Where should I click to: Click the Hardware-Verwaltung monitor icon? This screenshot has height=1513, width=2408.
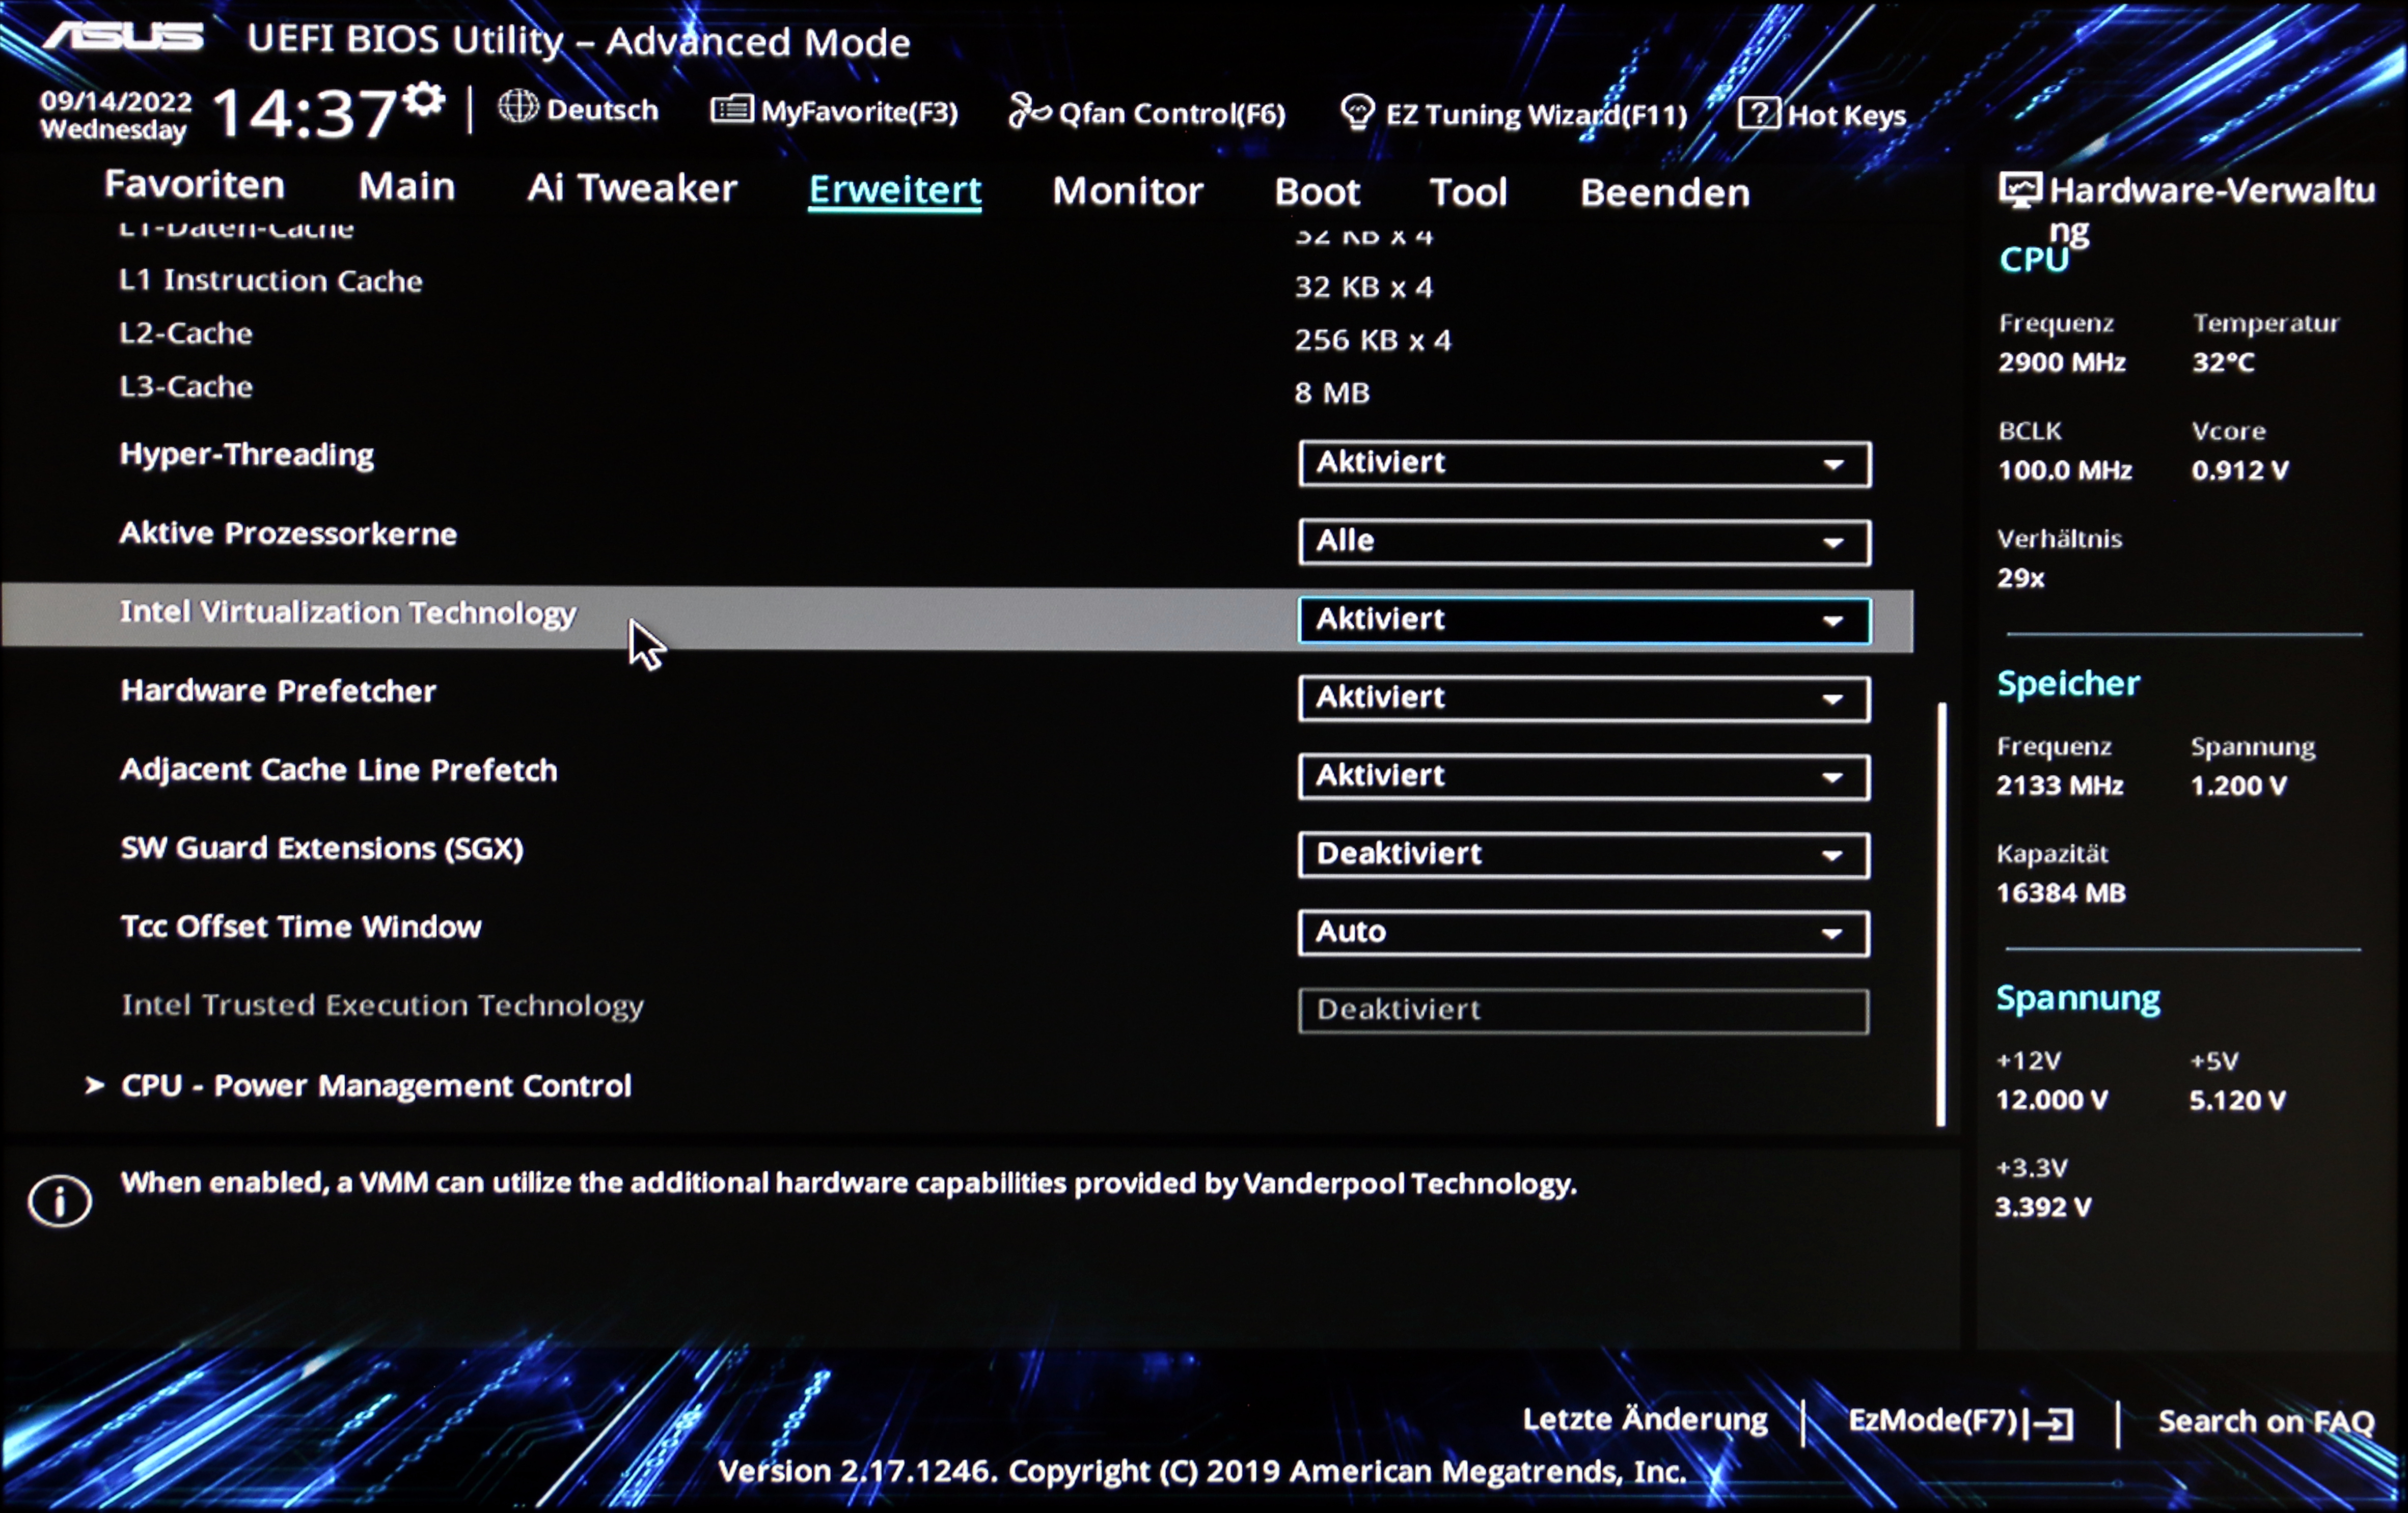click(x=2020, y=189)
